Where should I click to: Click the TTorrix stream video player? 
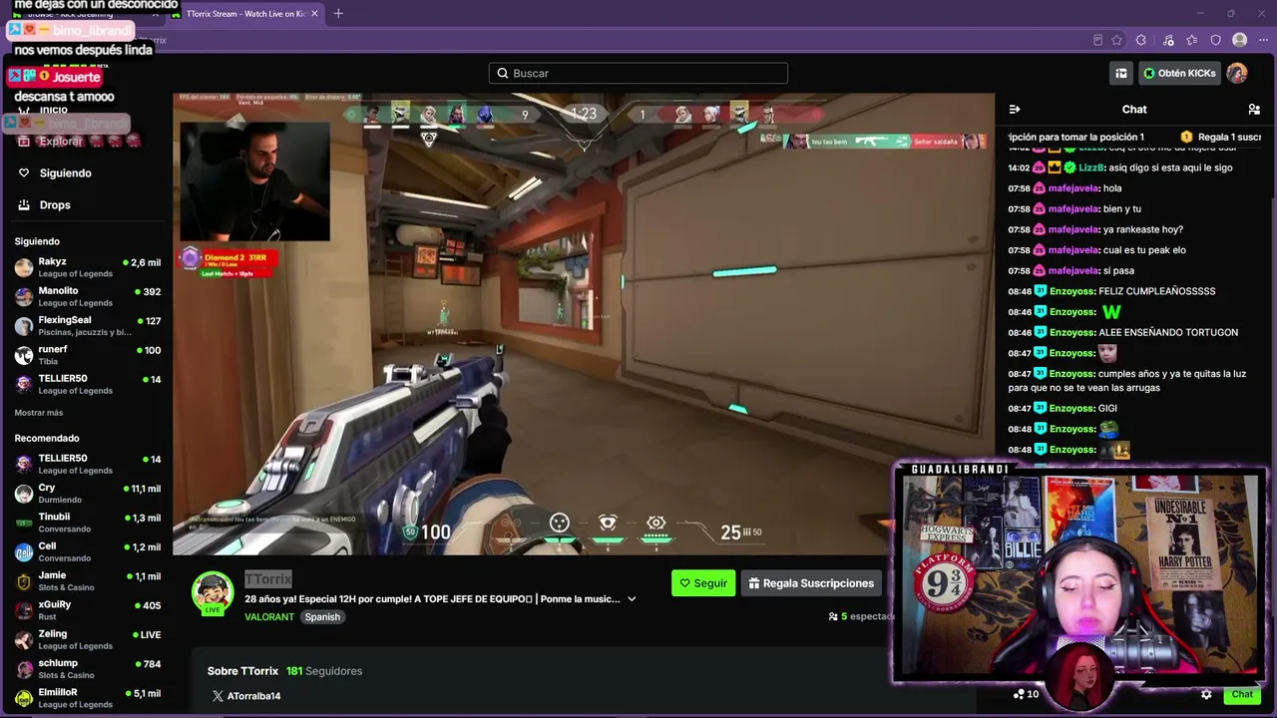click(x=584, y=324)
